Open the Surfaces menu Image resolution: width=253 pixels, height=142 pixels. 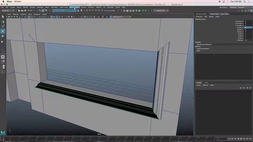click(91, 7)
